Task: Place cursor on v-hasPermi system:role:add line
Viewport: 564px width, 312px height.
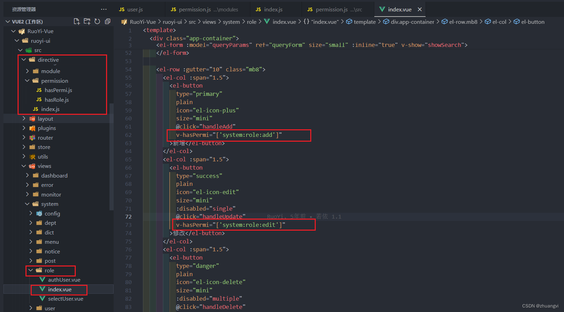Action: pyautogui.click(x=229, y=135)
